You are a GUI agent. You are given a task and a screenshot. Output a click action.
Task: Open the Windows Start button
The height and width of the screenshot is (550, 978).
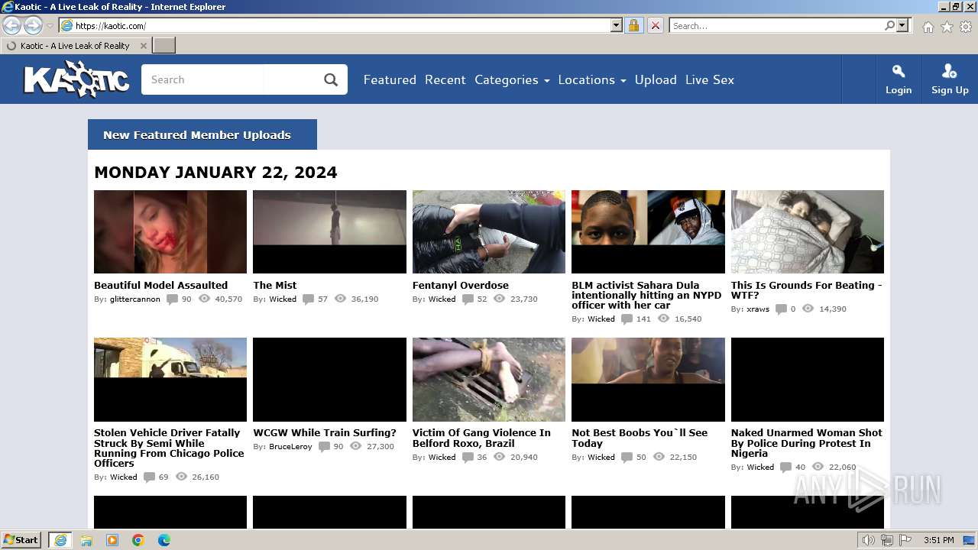pyautogui.click(x=21, y=540)
